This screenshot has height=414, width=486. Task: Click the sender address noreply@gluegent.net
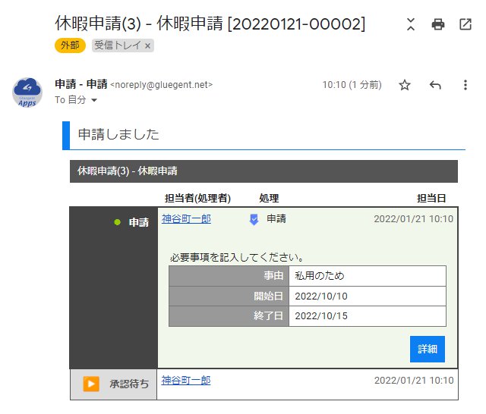coord(161,85)
